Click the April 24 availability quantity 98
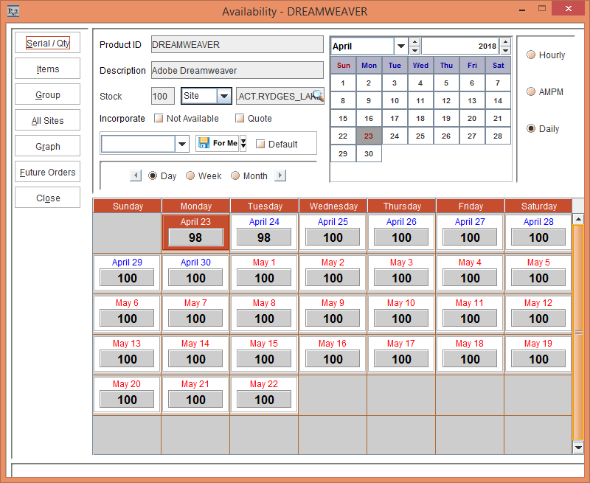Viewport: 590px width, 483px height. pos(264,237)
